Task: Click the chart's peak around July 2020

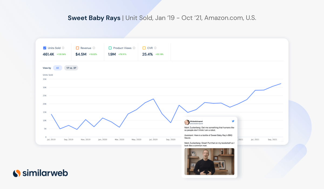Action: [x=153, y=99]
